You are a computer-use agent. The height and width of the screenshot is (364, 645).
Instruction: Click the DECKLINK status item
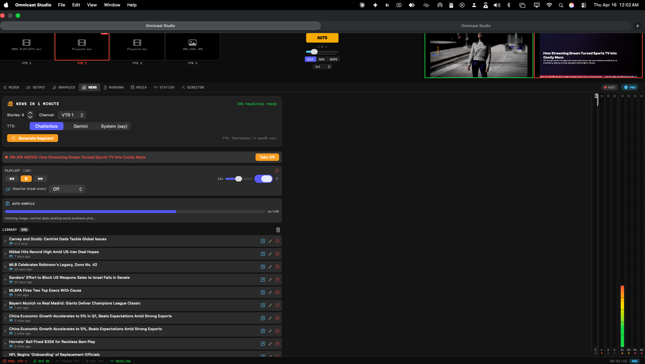click(120, 361)
